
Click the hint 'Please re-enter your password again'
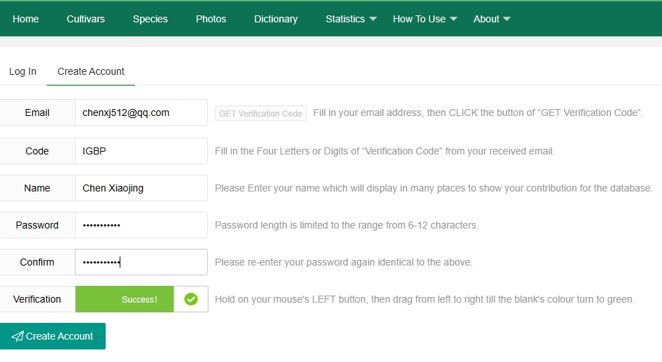tap(344, 262)
